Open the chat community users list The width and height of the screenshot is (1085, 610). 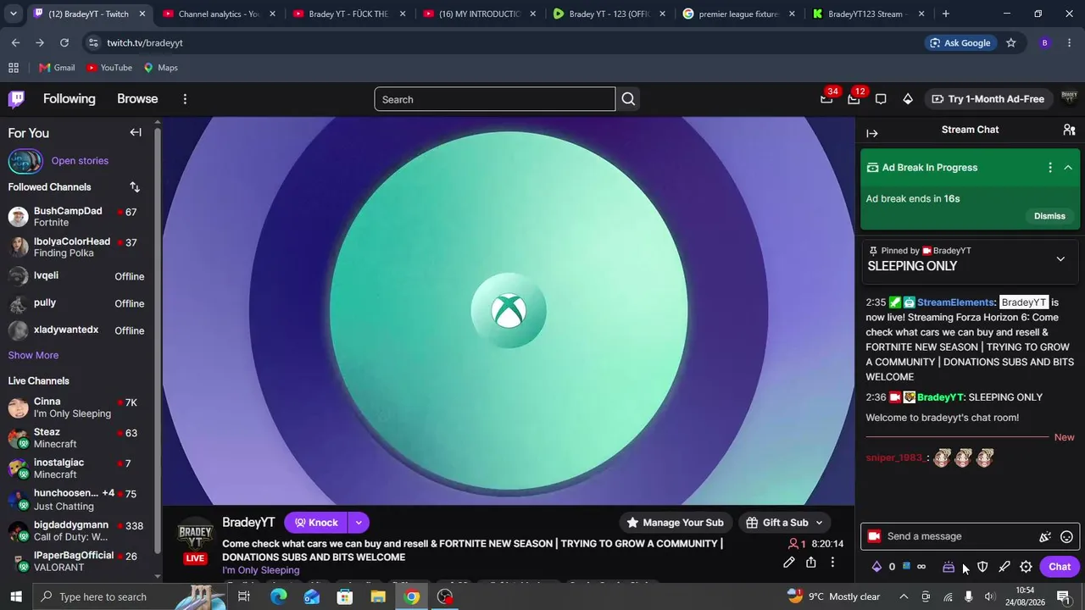(1069, 130)
